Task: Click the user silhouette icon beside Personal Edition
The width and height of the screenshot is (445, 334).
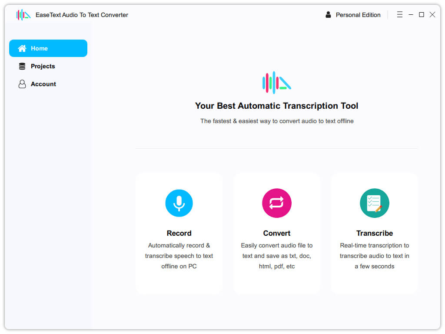Action: click(x=328, y=15)
